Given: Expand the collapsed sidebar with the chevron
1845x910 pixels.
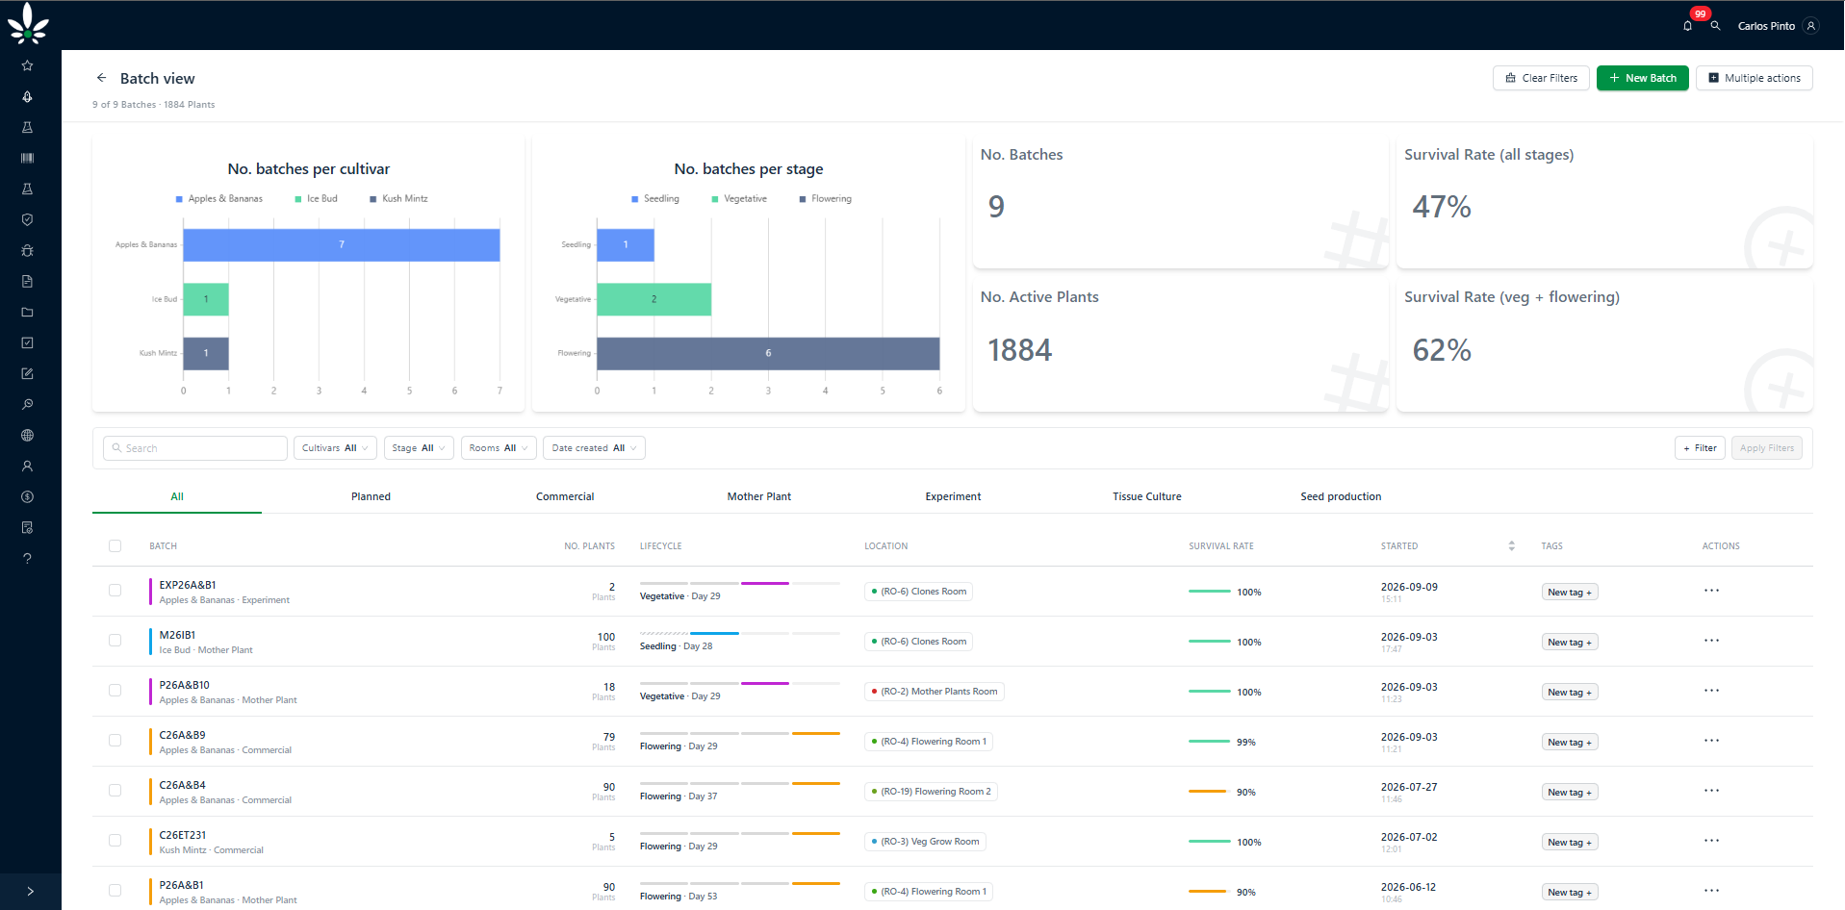Looking at the screenshot, I should tap(31, 892).
